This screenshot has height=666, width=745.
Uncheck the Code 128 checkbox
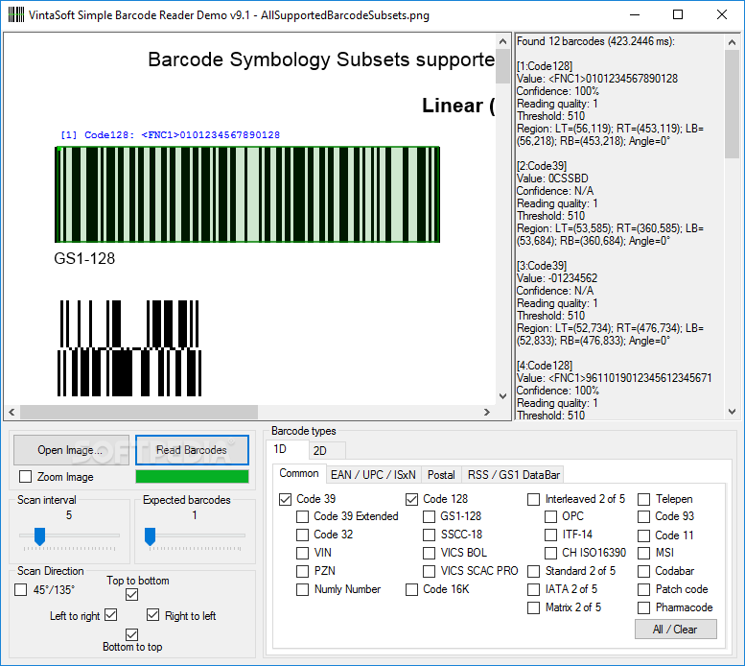click(411, 499)
